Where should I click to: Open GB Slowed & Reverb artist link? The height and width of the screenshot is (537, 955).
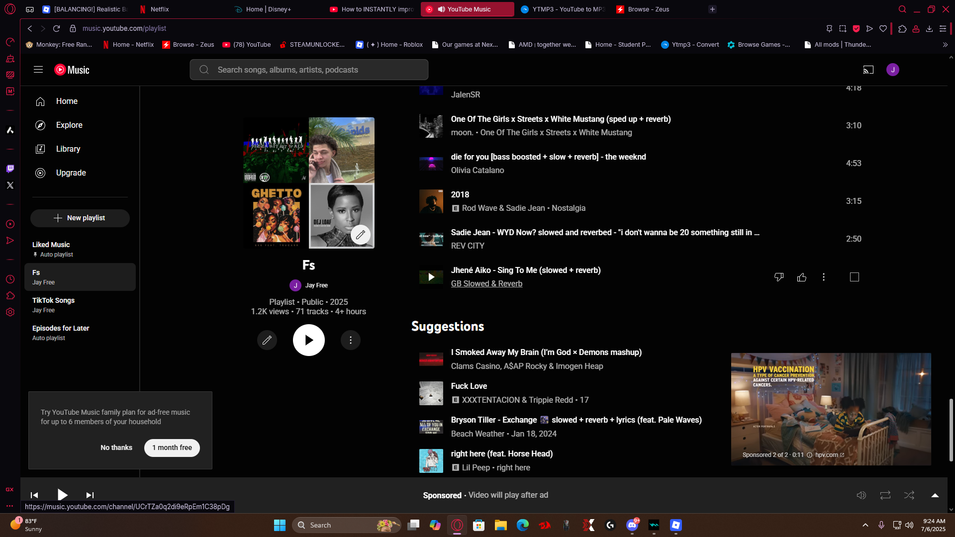tap(486, 283)
